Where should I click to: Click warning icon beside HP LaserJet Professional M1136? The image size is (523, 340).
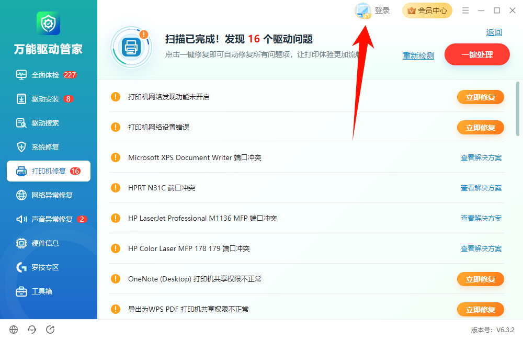click(116, 218)
